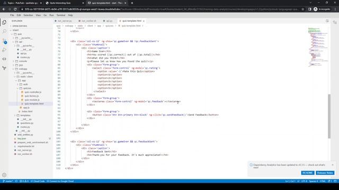Screen dimensions: 339x190
Task: Open the View menu
Action: pos(38,15)
